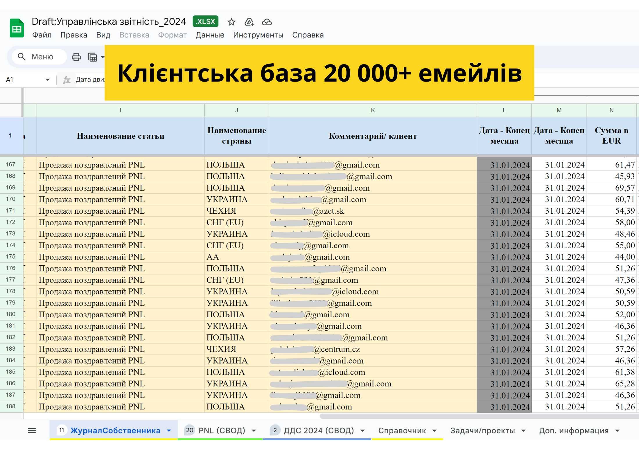This screenshot has width=639, height=450.
Task: Click the horizontal scrollbar at the bottom
Action: 479,416
